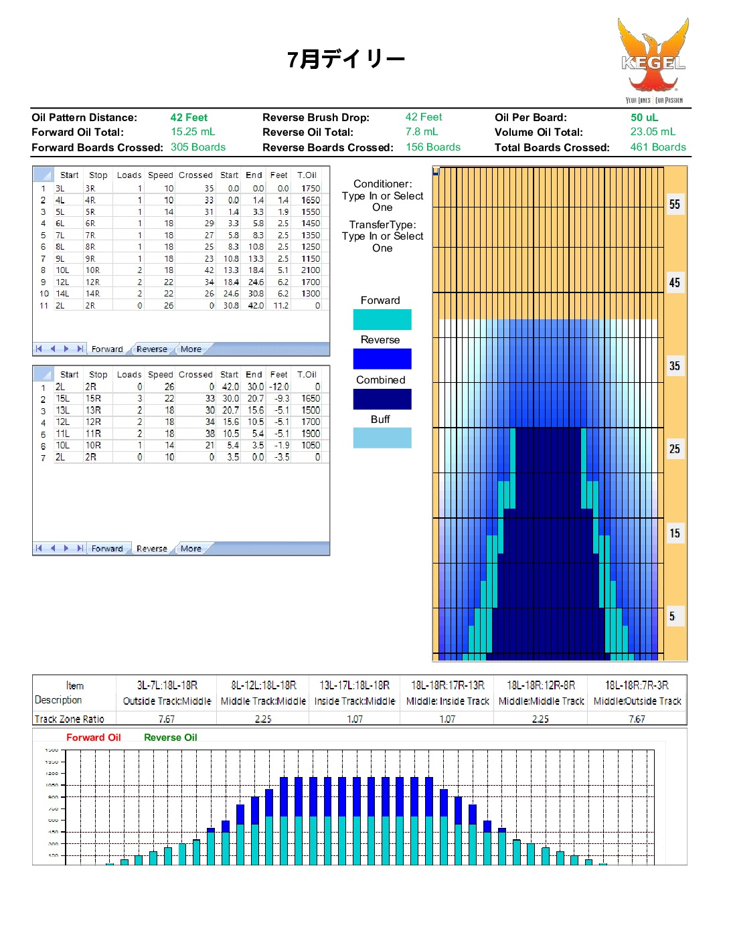The height and width of the screenshot is (943, 729).
Task: Click select-all corner of upper table
Action: (x=44, y=175)
